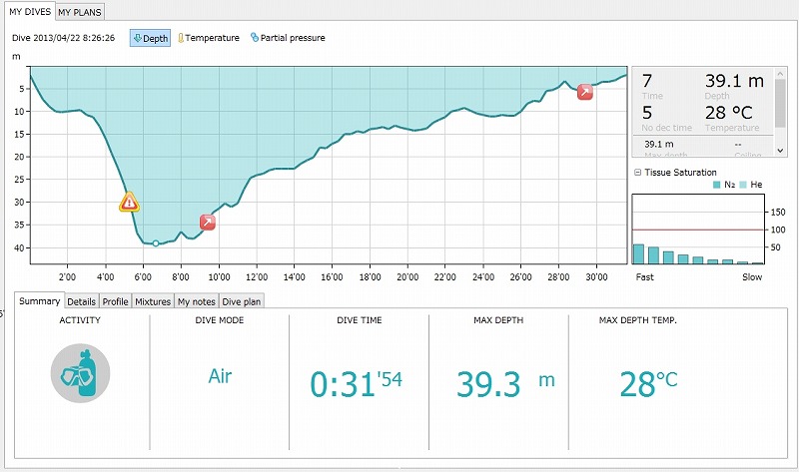The width and height of the screenshot is (799, 472).
Task: Click the yellow warning triangle on the graph
Action: click(x=129, y=203)
